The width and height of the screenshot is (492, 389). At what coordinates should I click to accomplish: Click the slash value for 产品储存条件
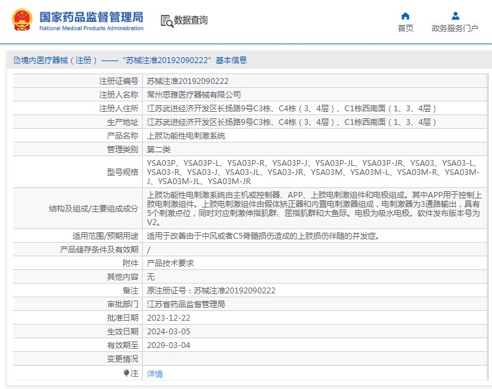(149, 250)
